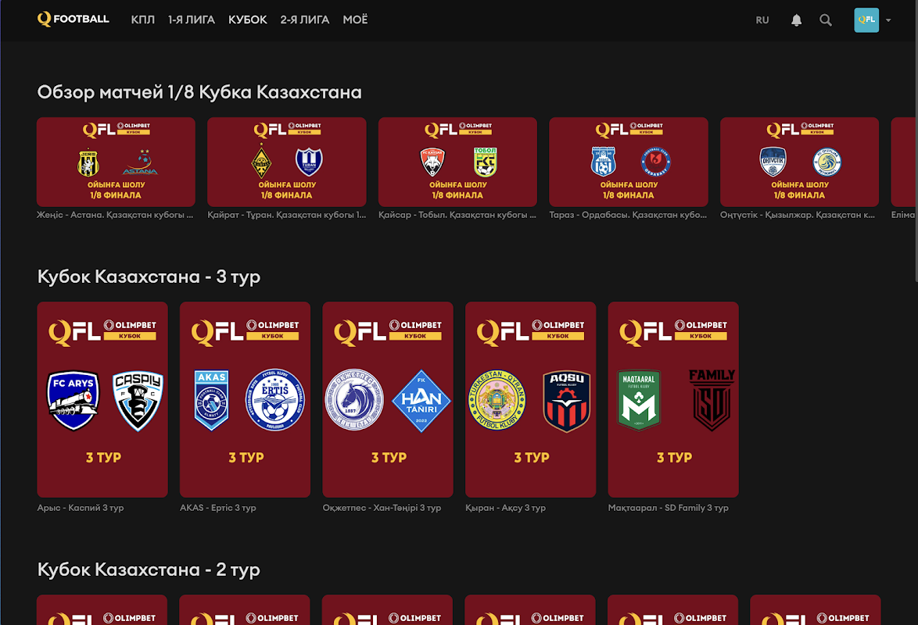Click the Кубок Казахстана - 3 тур heading

149,277
